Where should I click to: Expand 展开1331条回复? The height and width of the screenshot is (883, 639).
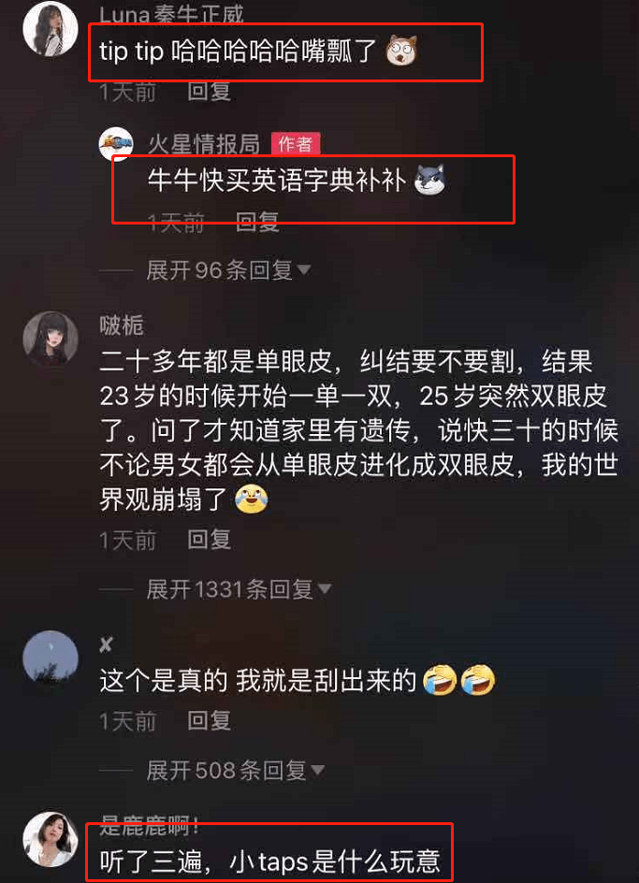pyautogui.click(x=239, y=589)
